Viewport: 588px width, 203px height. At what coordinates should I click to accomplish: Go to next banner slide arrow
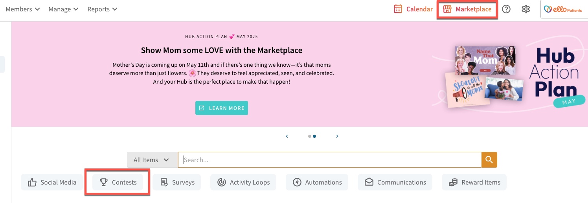pyautogui.click(x=337, y=136)
